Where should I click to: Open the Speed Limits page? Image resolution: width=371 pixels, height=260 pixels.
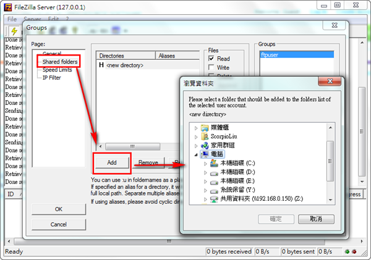coord(57,70)
